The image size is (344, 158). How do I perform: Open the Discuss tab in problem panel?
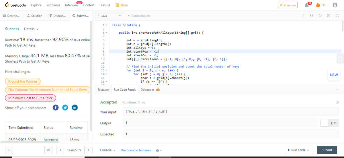(x=57, y=16)
